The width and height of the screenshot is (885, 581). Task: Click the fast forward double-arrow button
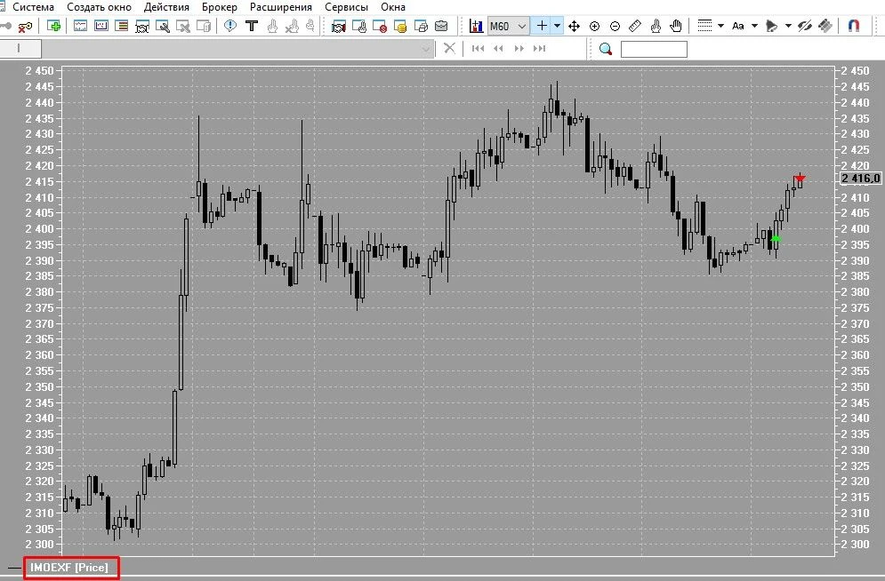519,49
